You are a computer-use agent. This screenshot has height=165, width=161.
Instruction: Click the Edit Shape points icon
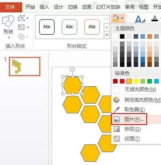[x=21, y=18]
